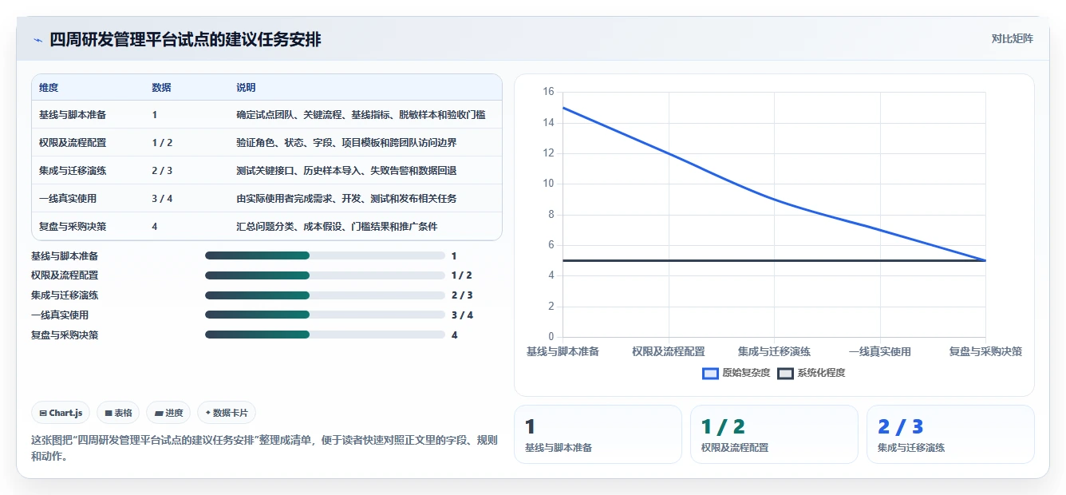
Task: Select table row 集成与迁移演练
Action: pos(266,171)
